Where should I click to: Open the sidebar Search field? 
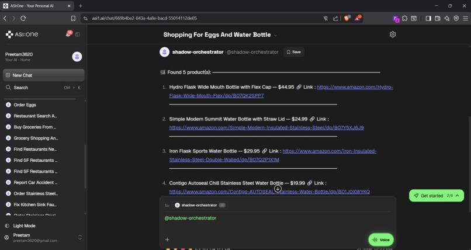(44, 88)
